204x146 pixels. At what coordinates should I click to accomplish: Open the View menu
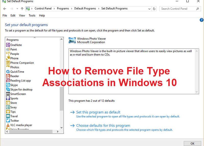tap(22, 15)
